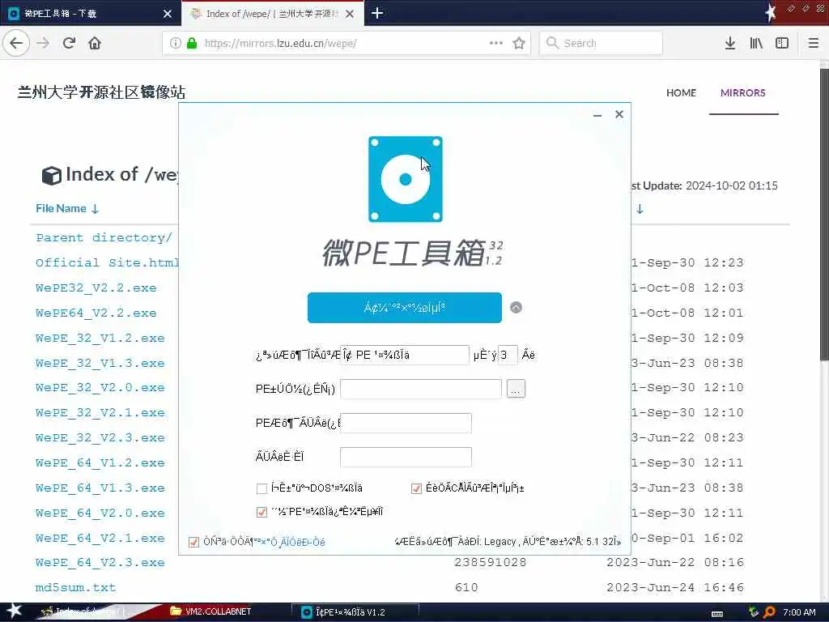This screenshot has height=622, width=829.
Task: Click the orange magnifier tray icon
Action: pyautogui.click(x=769, y=612)
